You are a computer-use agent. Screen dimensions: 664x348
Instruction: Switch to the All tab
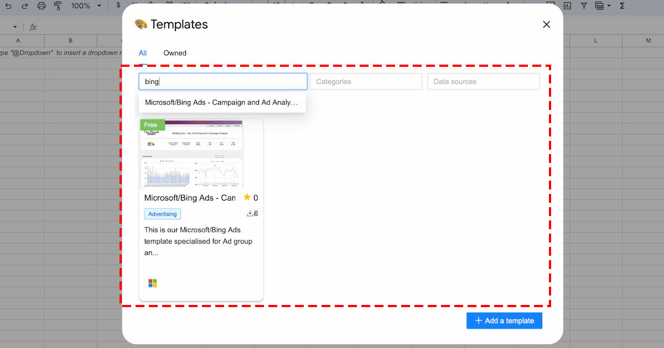click(x=143, y=53)
